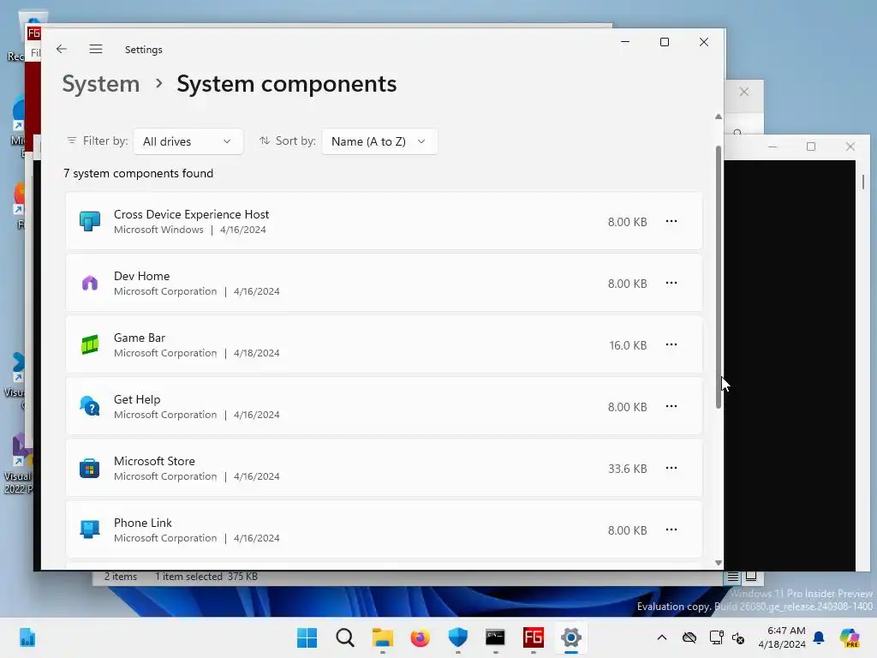Open Windows Security shield in taskbar
The height and width of the screenshot is (658, 877).
(x=458, y=637)
